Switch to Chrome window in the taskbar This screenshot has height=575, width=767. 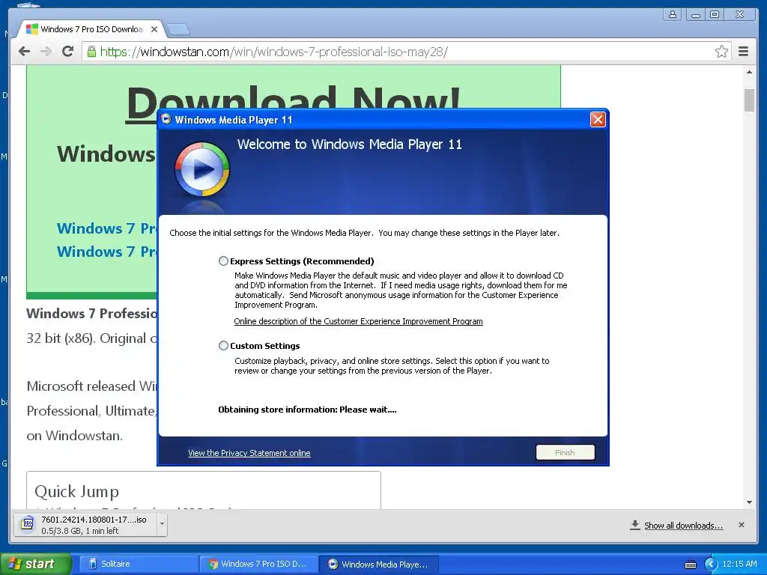coord(258,564)
